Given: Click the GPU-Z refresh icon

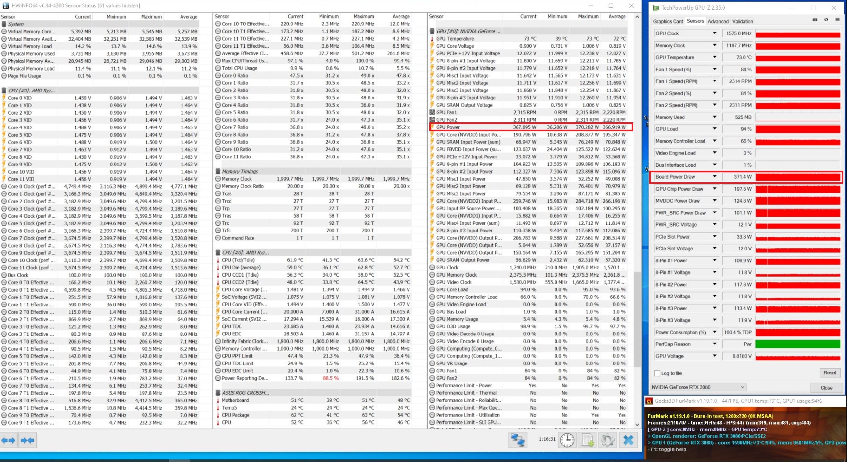Looking at the screenshot, I should point(826,20).
